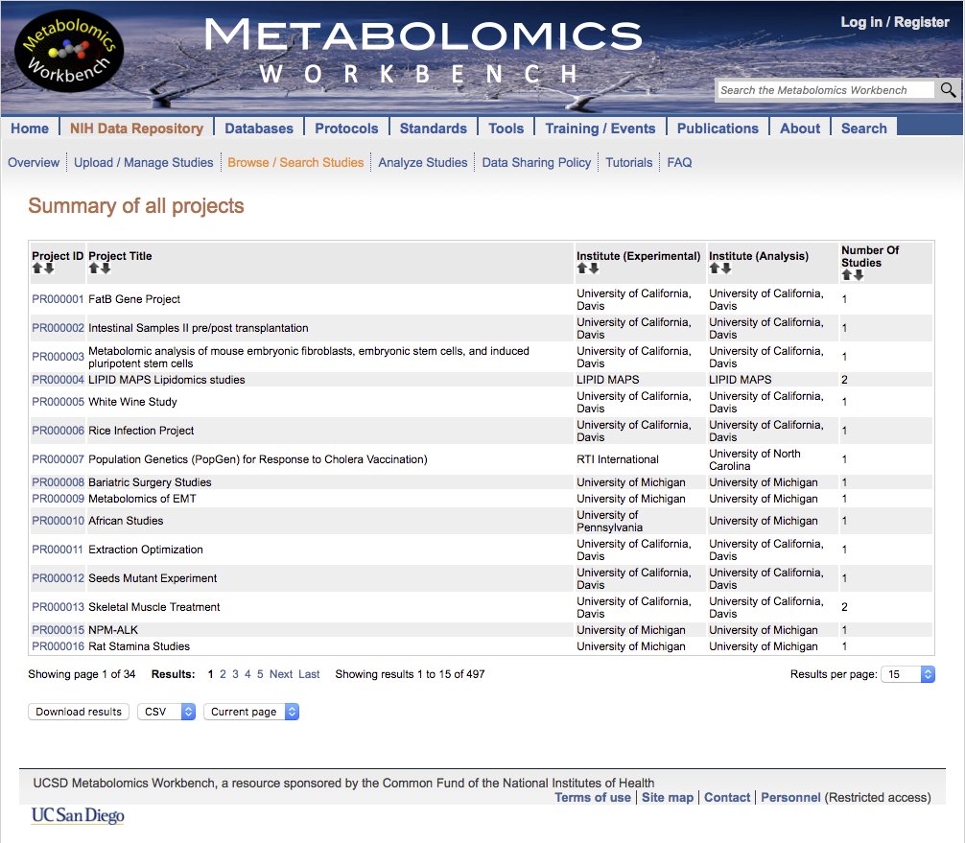Open the FAQ submenu
Viewport: 965px width, 843px height.
click(679, 162)
